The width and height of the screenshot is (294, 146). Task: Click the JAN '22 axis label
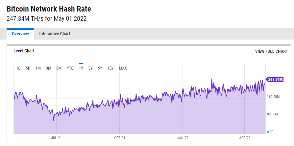tap(183, 138)
